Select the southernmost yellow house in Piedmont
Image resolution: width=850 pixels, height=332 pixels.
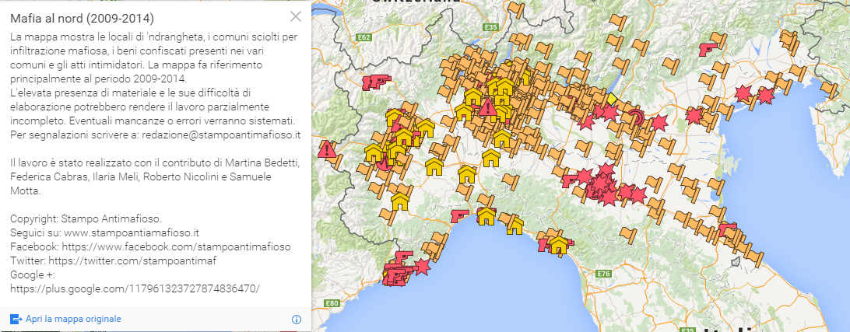point(400,201)
